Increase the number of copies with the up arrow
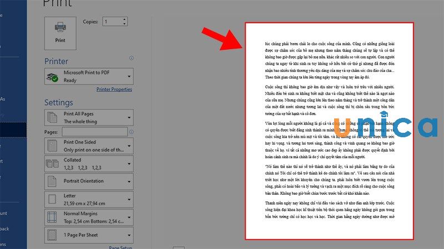Viewport: 444px width, 249px height. coord(124,19)
